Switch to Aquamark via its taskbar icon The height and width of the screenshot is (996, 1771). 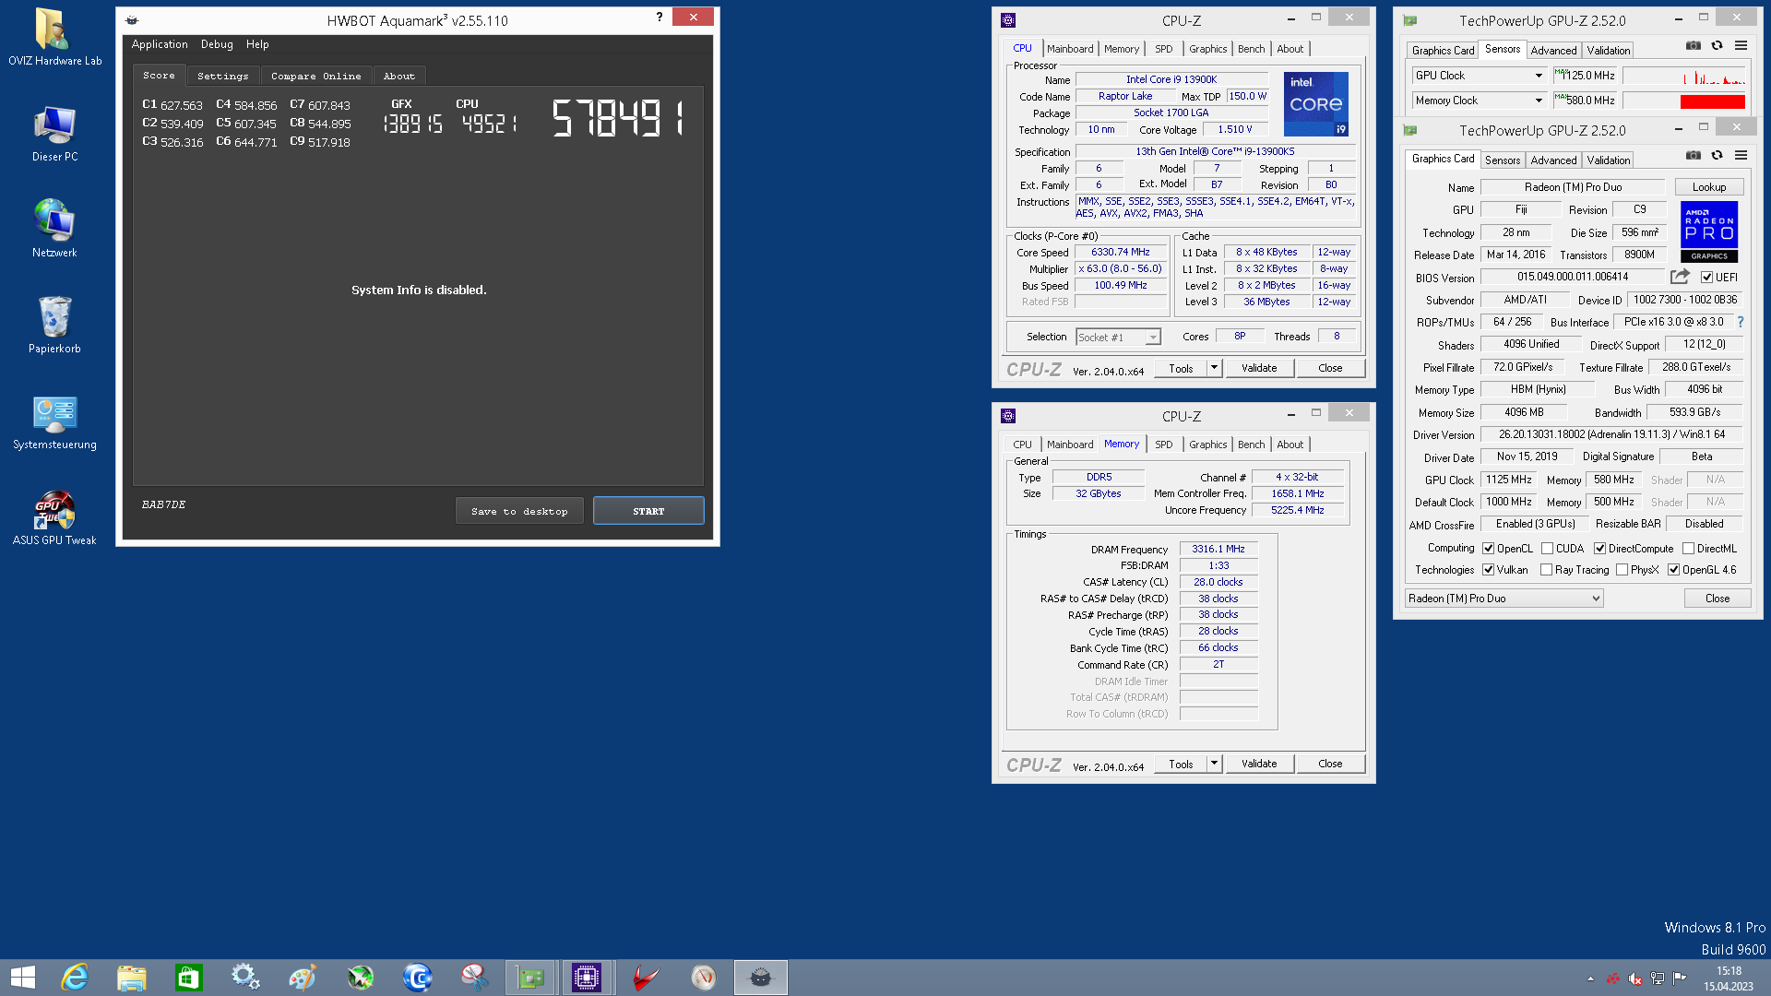click(x=761, y=978)
